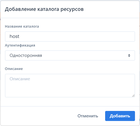
Task: Click inside the Описание text area
Action: tap(70, 86)
